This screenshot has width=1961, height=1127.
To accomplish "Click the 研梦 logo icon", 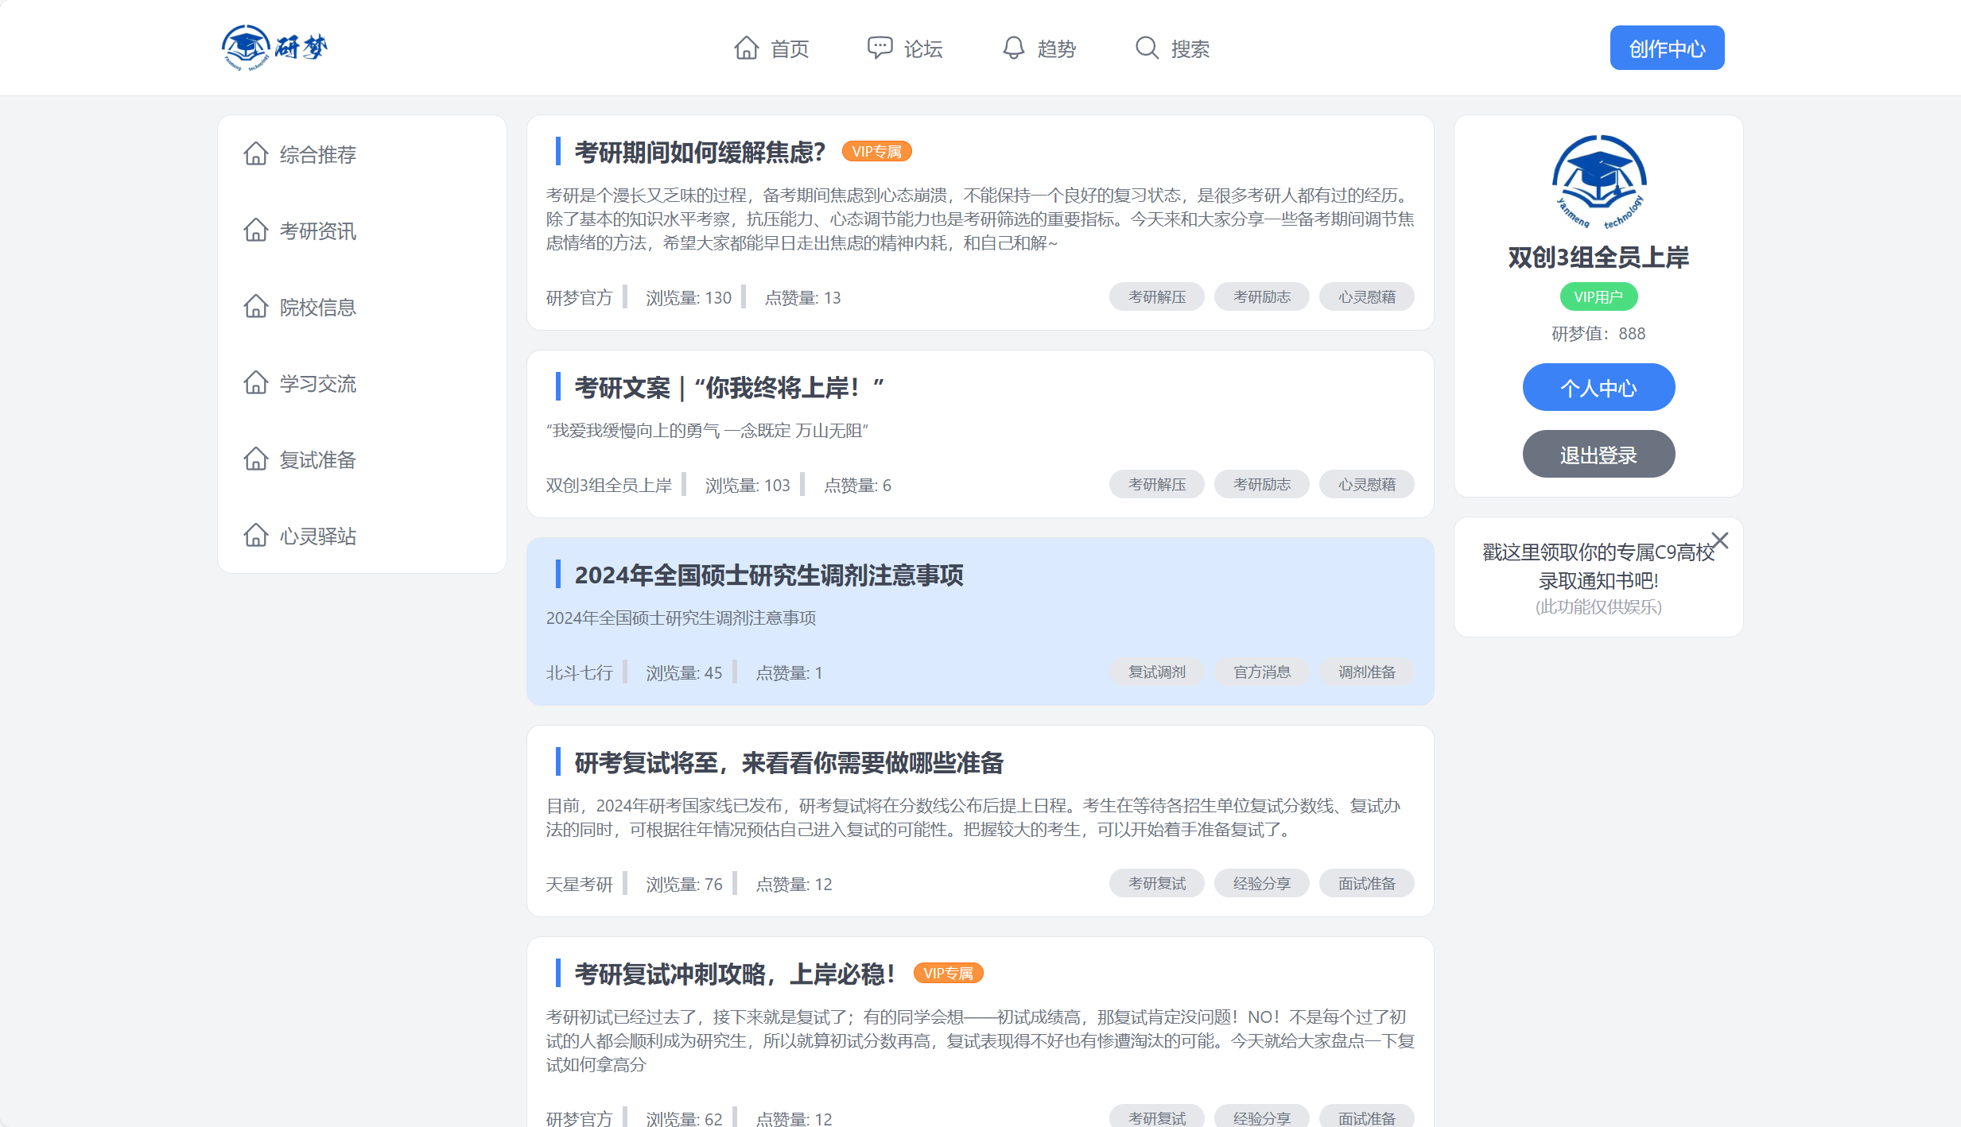I will pos(246,47).
